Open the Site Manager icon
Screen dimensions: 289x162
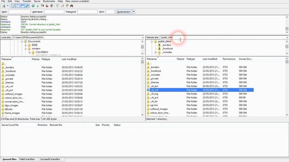[4, 6]
